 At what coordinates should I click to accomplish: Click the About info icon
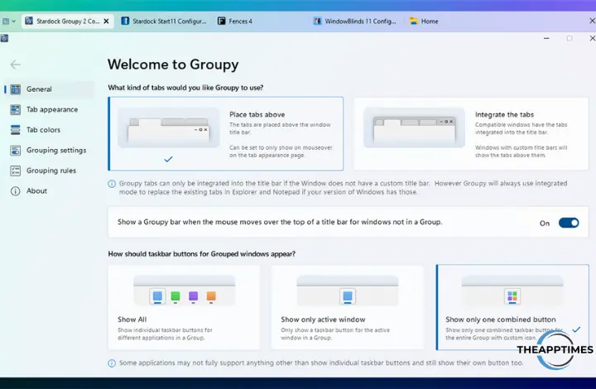click(x=15, y=191)
